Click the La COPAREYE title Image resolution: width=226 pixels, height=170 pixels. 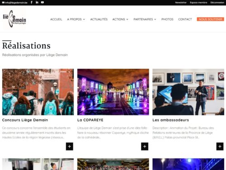[x=90, y=120]
